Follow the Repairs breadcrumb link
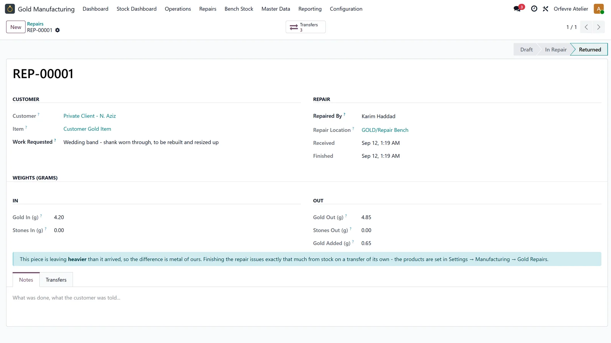Screen dimensions: 611x343 pyautogui.click(x=35, y=24)
